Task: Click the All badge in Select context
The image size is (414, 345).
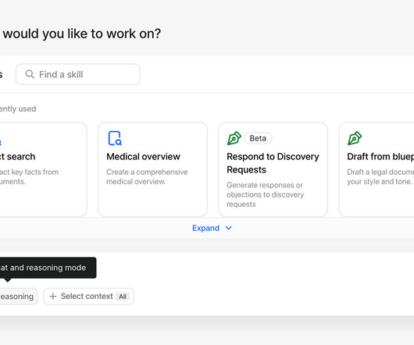Action: coord(123,297)
